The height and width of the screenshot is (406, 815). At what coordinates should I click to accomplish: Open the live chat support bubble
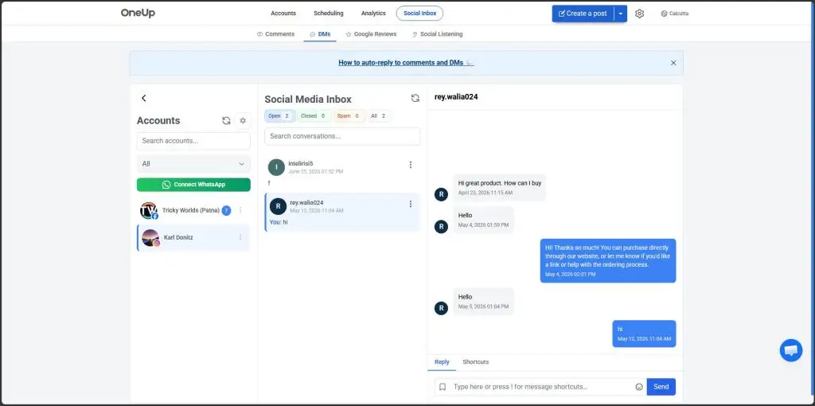point(790,350)
